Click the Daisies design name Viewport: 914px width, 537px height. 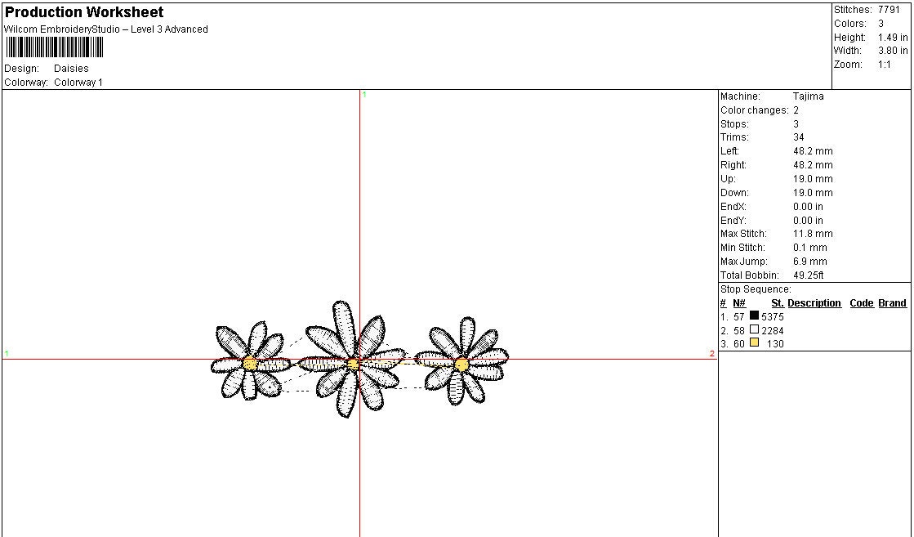71,68
